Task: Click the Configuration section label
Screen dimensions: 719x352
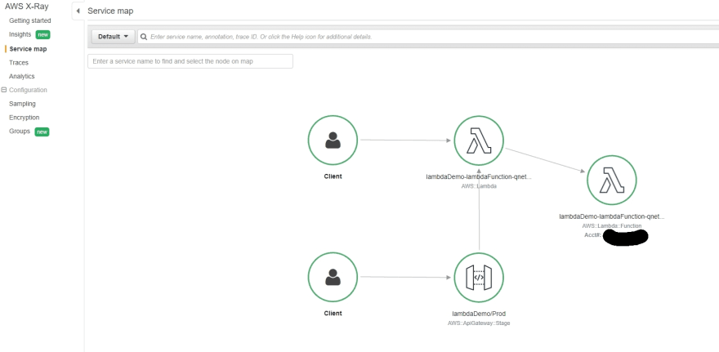Action: [28, 90]
